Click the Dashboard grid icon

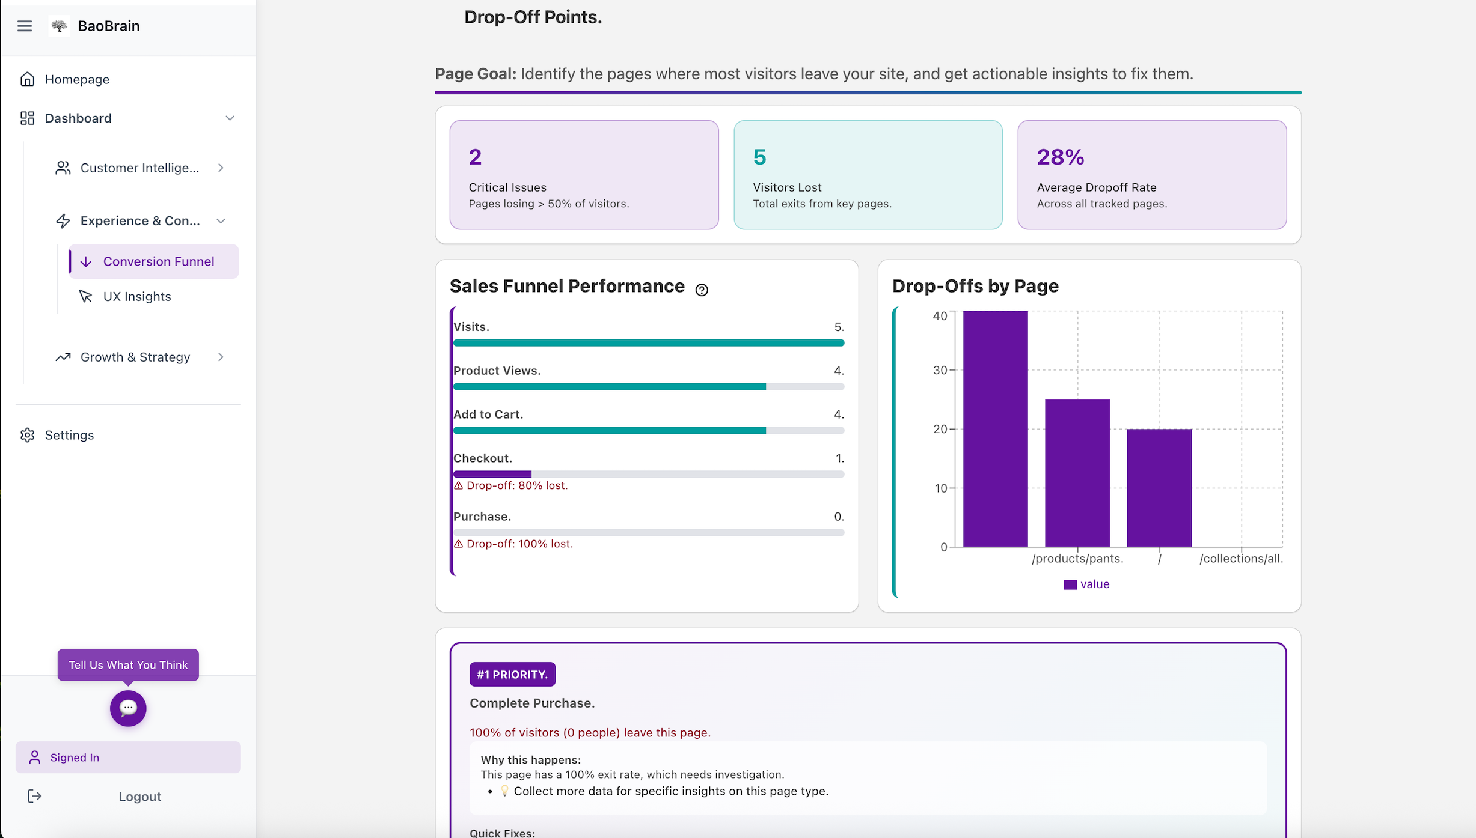click(x=28, y=118)
